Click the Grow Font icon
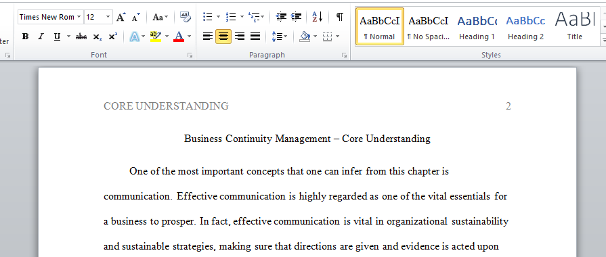Screen dimensions: 606x257 (121, 17)
